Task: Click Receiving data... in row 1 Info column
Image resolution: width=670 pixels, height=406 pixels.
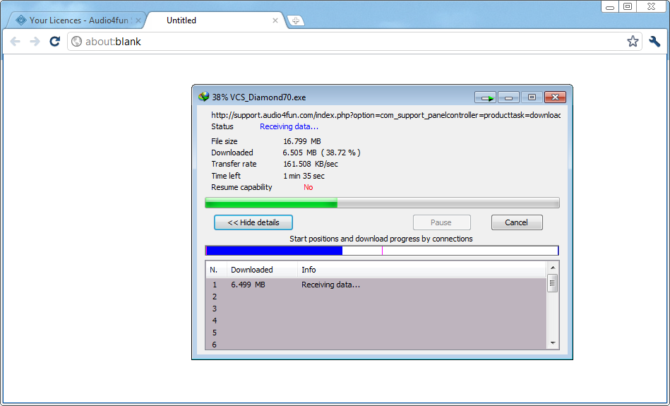Action: (330, 285)
